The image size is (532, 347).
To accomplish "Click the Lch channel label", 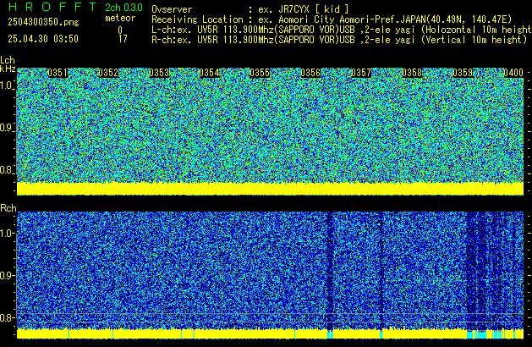I will pos(8,60).
